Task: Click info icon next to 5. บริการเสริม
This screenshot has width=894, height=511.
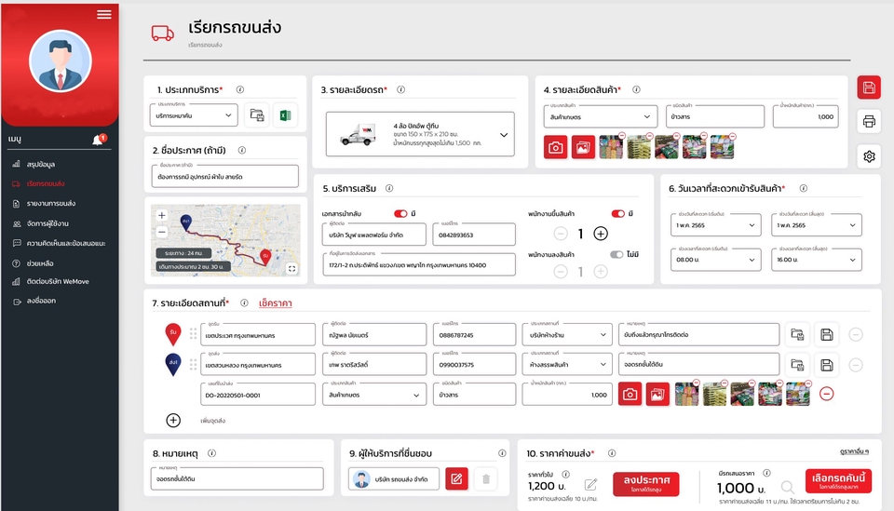Action: 389,188
